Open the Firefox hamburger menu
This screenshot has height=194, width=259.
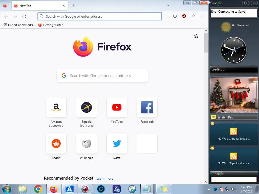coord(202,16)
